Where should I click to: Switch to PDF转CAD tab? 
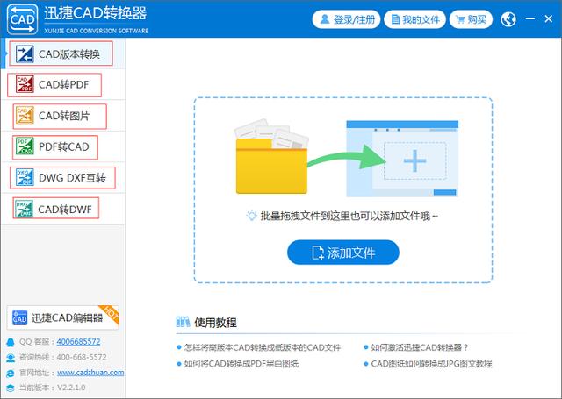tap(62, 146)
